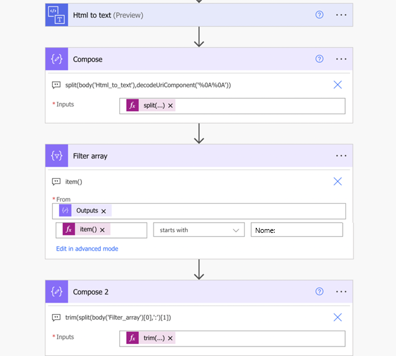The height and width of the screenshot is (356, 396).
Task: Open the Compose action ellipsis menu
Action: pyautogui.click(x=341, y=59)
